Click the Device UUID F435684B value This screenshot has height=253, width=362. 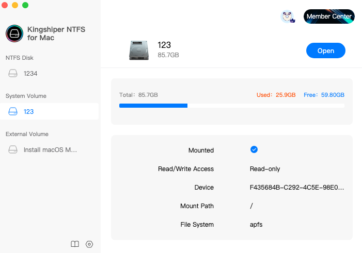pyautogui.click(x=297, y=188)
